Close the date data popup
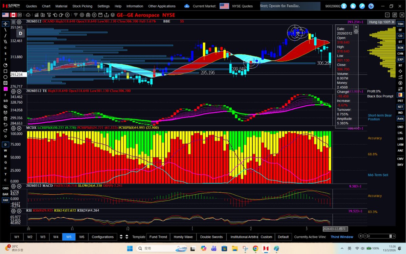Viewport: 406px width, 254px height. coord(356,27)
